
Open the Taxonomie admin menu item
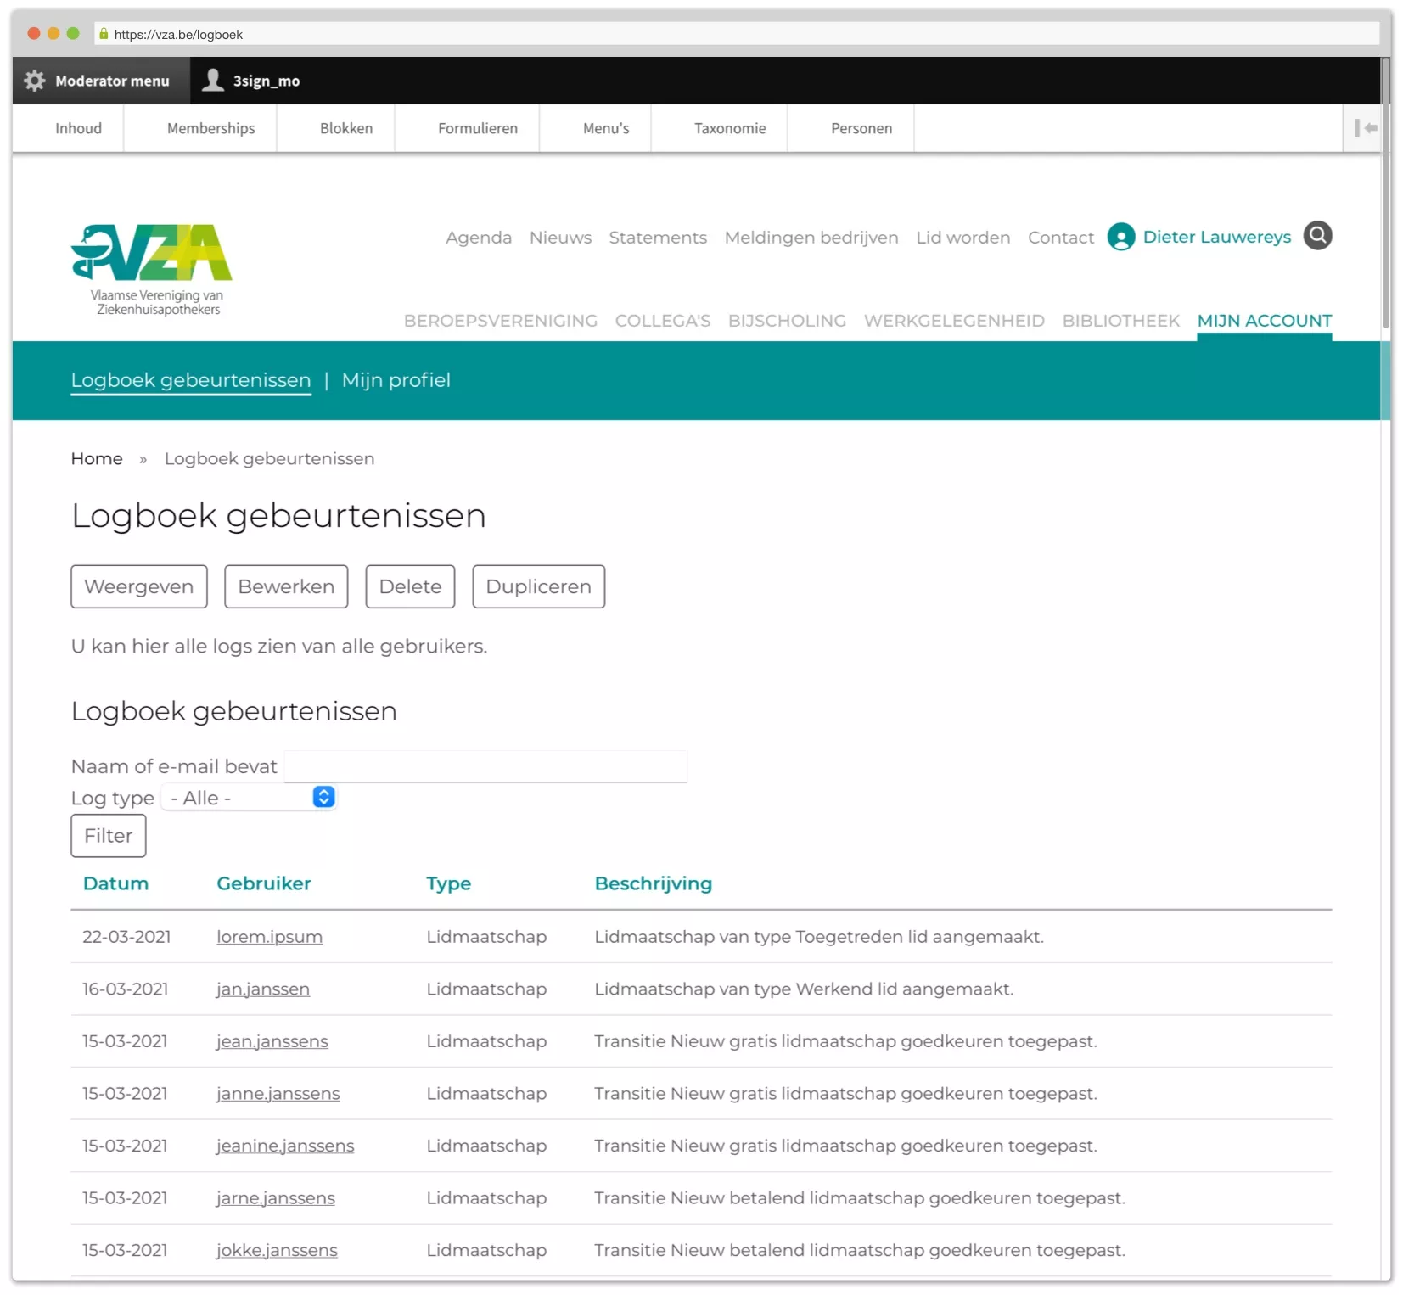[729, 128]
